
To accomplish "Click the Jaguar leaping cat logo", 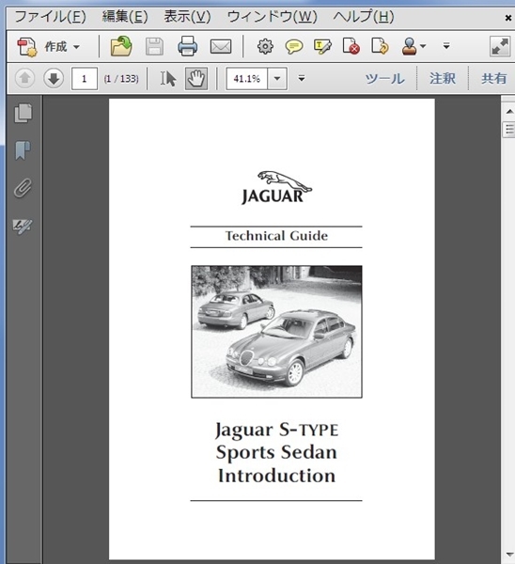I will (276, 187).
